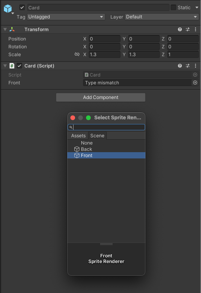This screenshot has width=201, height=293.
Task: Toggle constrained proportions link icon for Scale
Action: click(x=77, y=54)
